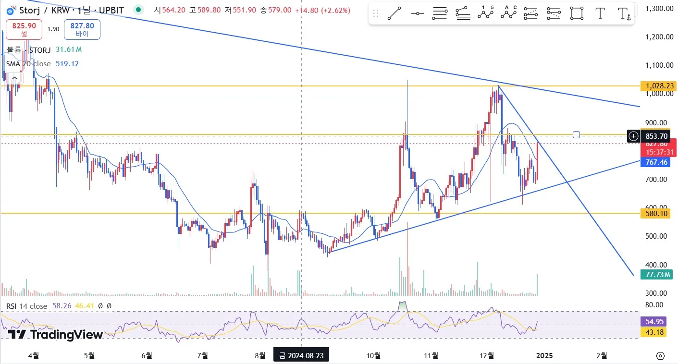
Task: Choose the short position tool
Action: [554, 13]
